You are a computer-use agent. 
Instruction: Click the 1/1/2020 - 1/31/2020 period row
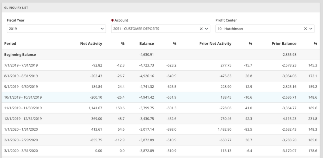[21, 129]
